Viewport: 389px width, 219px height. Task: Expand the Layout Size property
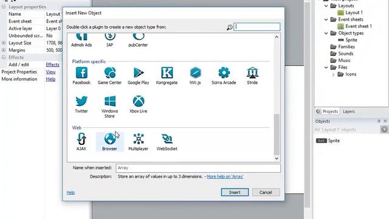click(4, 43)
